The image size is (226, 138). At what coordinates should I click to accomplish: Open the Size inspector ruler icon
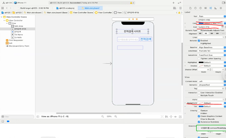(x=215, y=8)
